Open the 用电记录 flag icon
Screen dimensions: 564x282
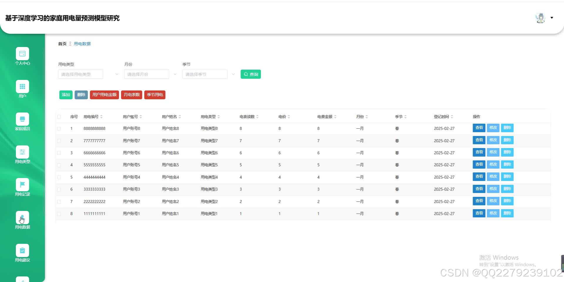tap(22, 185)
